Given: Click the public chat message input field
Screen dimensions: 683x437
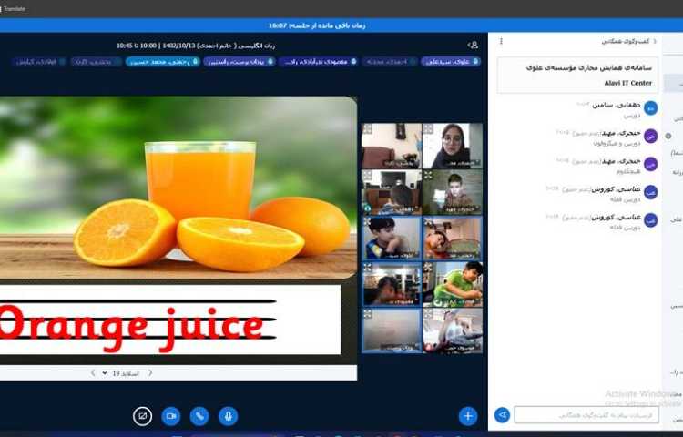Looking at the screenshot, I should click(586, 415).
